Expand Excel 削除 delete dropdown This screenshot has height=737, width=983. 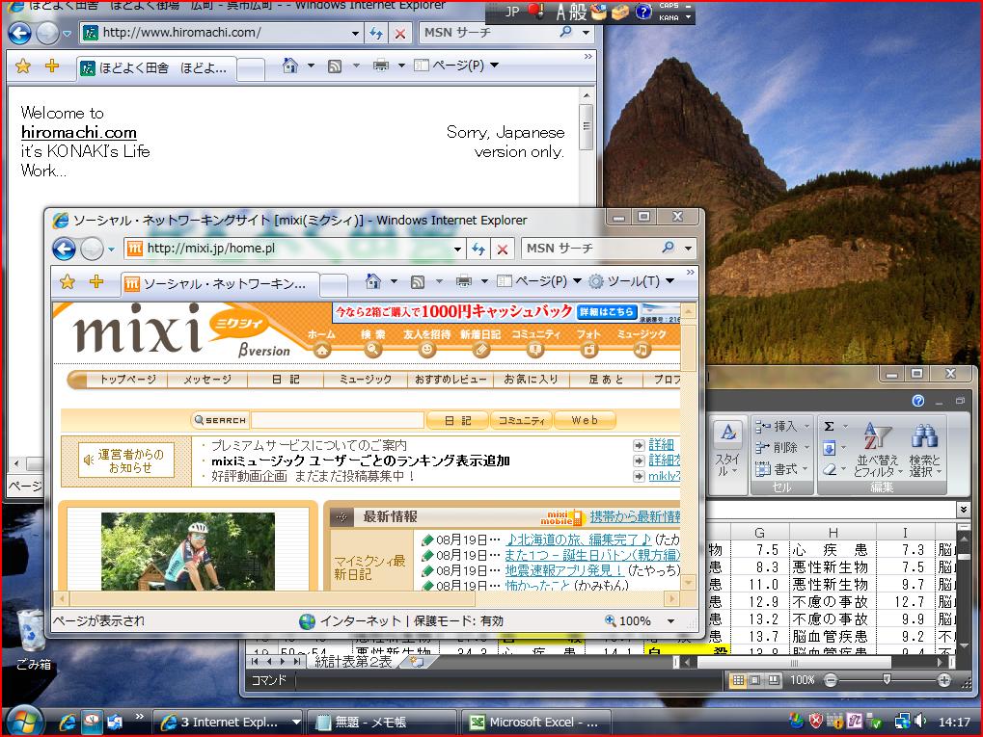(806, 447)
